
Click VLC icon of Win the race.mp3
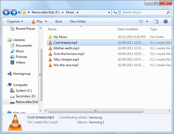pos(50,65)
